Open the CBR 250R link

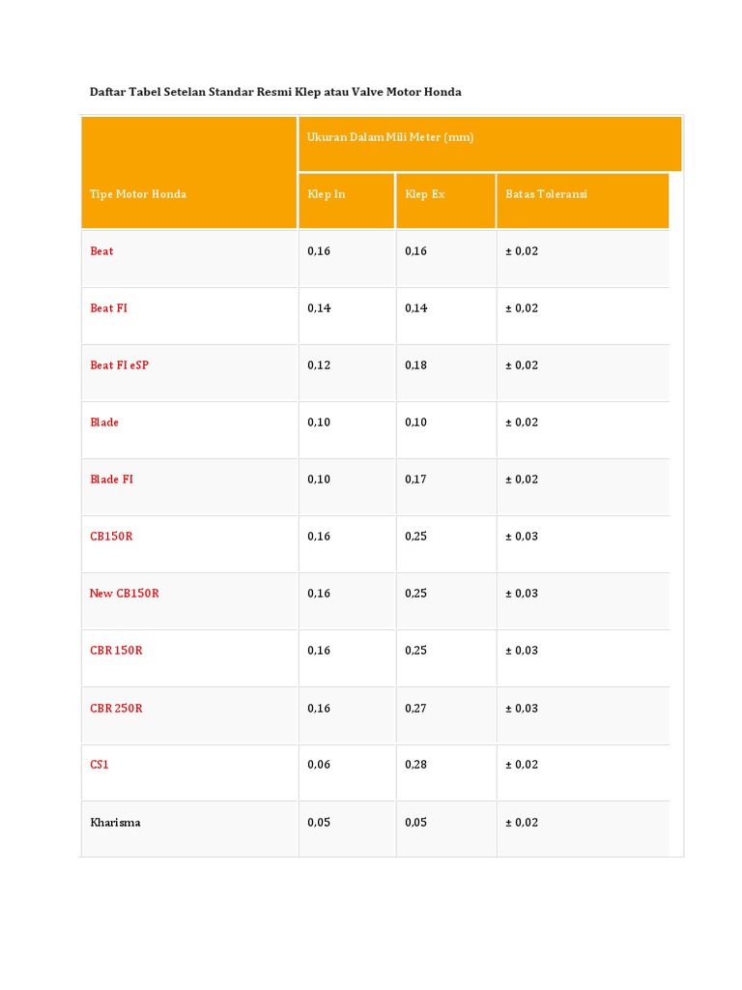pos(116,709)
